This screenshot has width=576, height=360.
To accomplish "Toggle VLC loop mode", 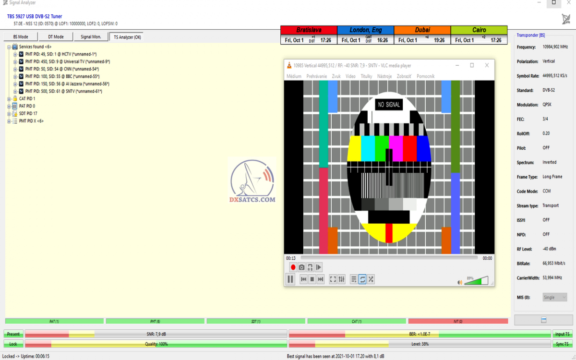I will pyautogui.click(x=362, y=279).
